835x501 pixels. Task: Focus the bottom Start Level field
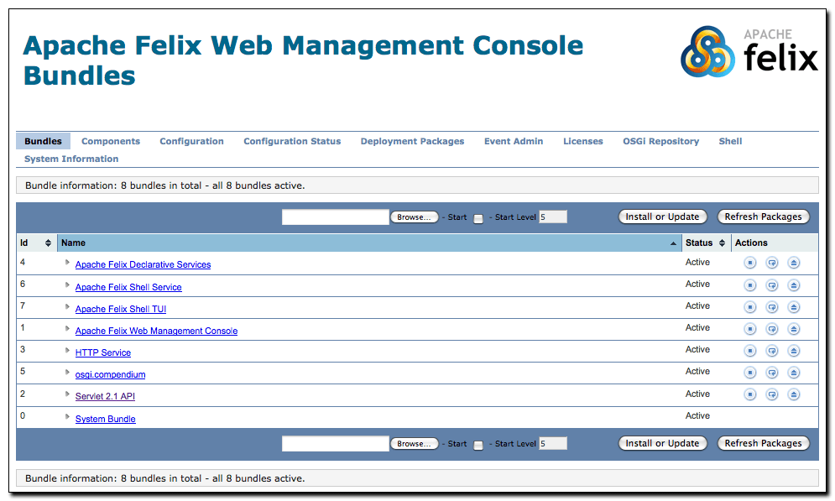click(x=553, y=443)
